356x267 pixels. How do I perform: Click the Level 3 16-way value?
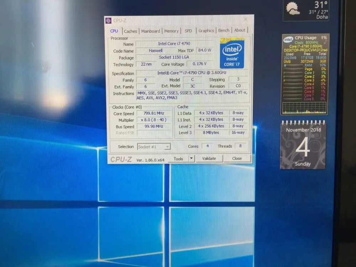tap(238, 132)
